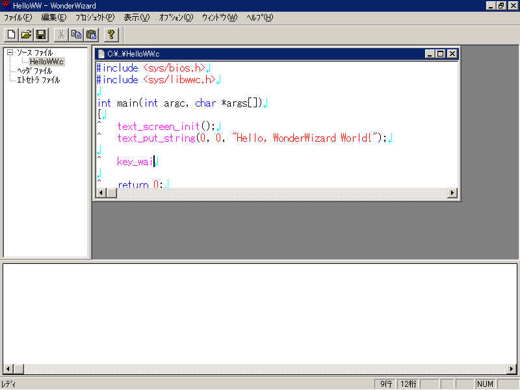Click the レディ status text

8,384
